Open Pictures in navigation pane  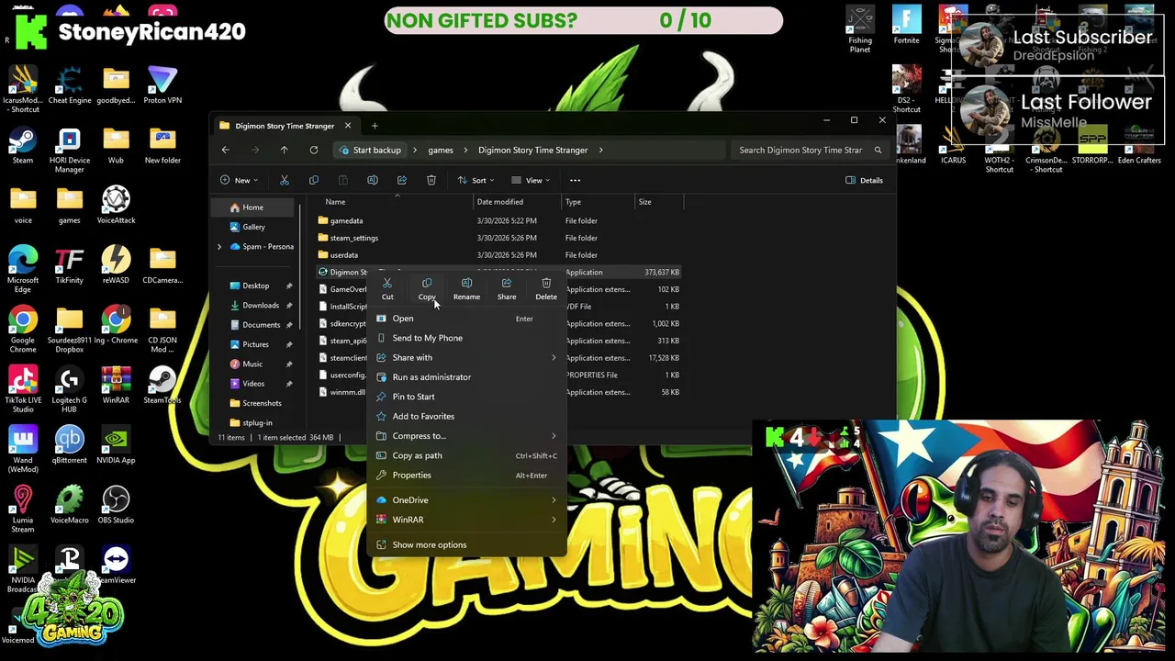(x=255, y=344)
